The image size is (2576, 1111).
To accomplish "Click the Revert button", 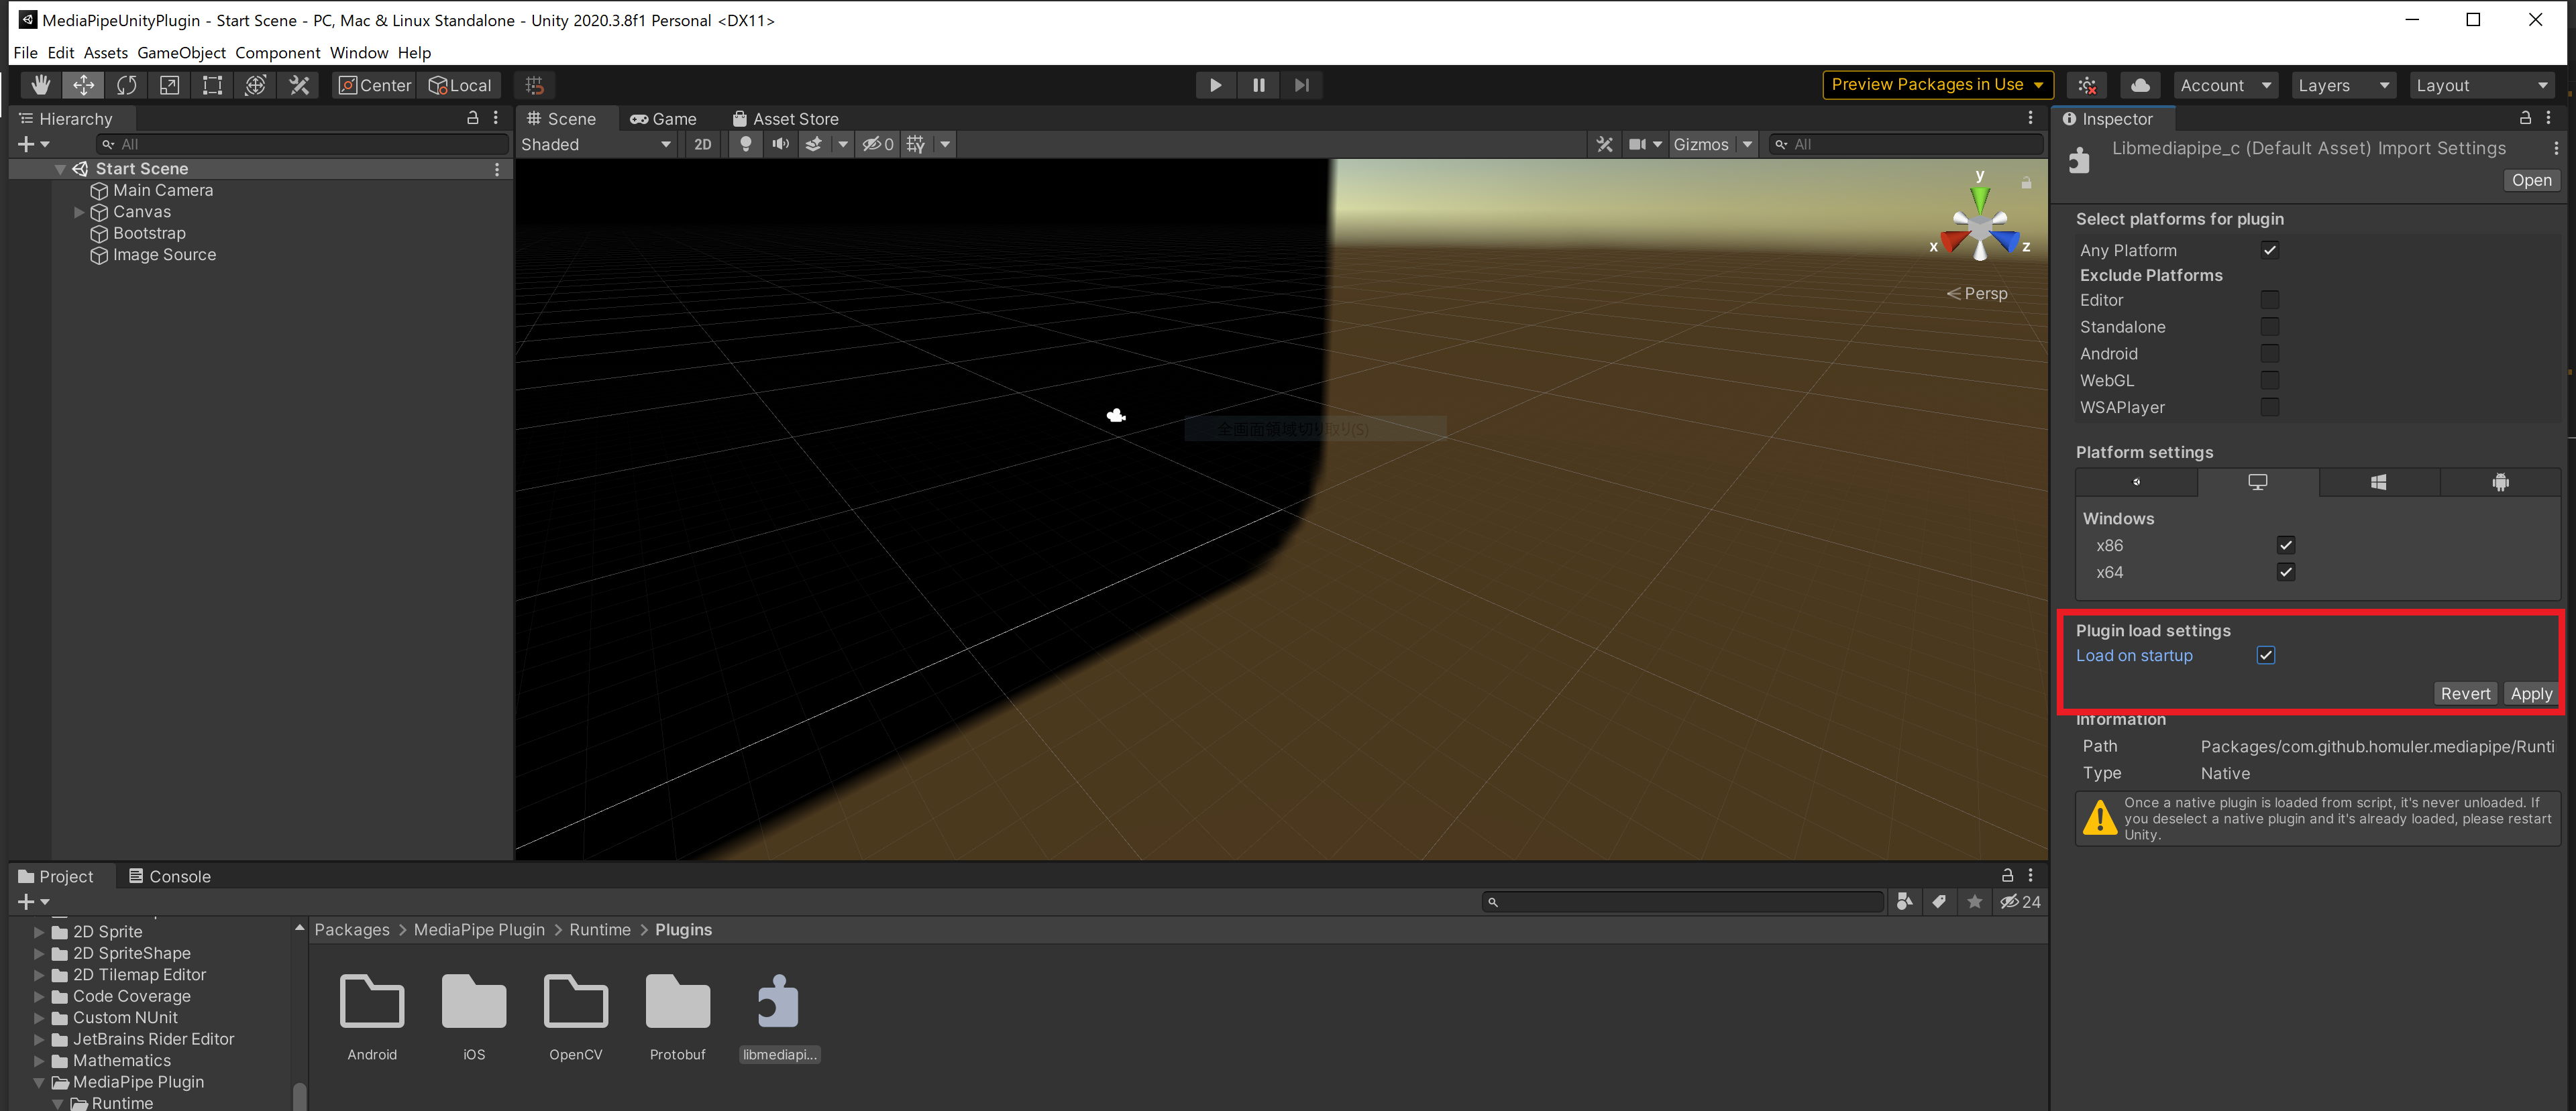I will [x=2465, y=693].
